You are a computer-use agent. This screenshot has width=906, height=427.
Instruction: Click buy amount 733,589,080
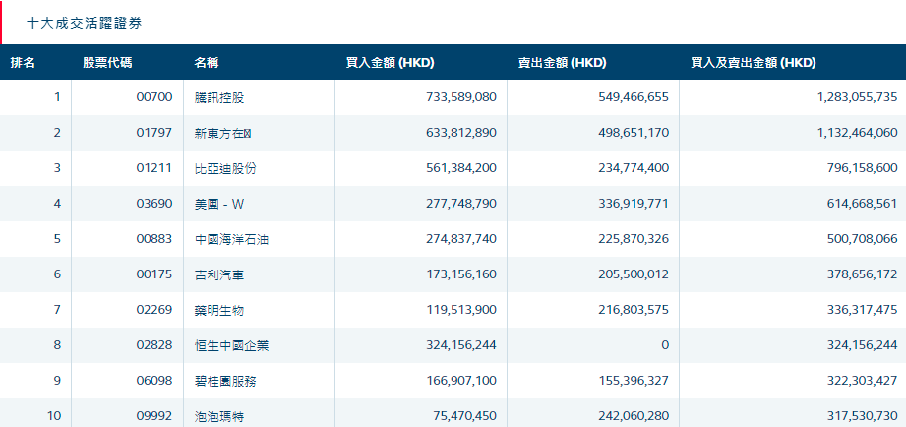(x=461, y=97)
